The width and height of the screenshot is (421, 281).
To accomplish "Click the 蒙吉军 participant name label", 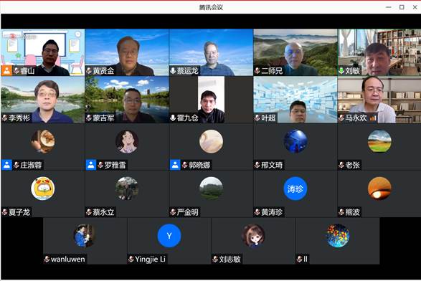I will tap(104, 118).
